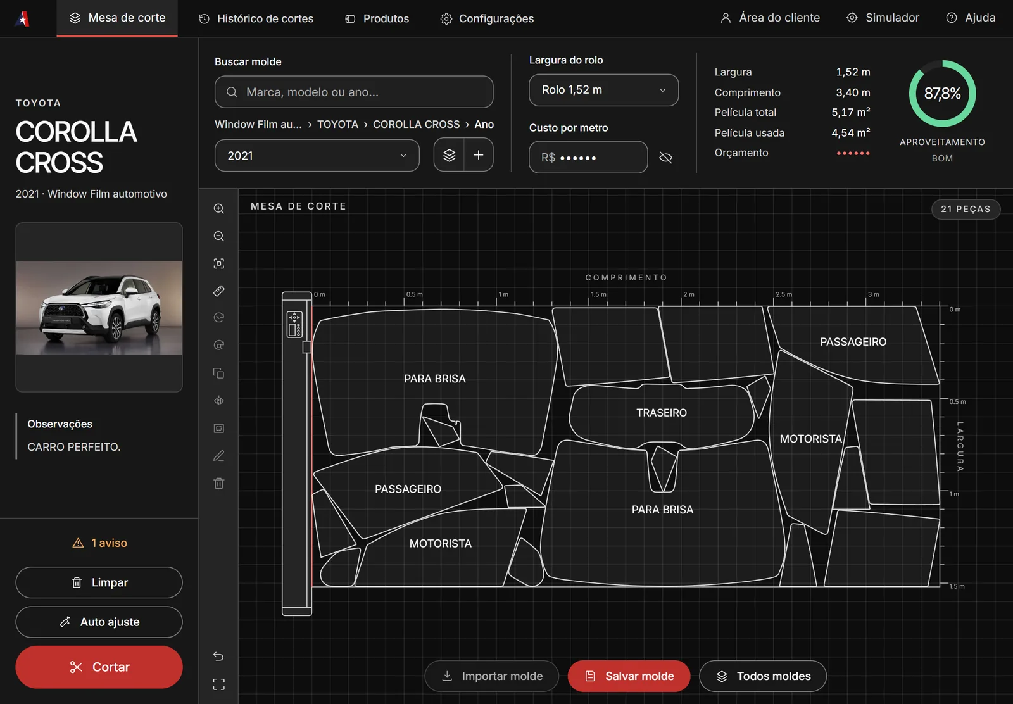
Task: Click the zoom in icon on canvas toolbar
Action: 219,208
